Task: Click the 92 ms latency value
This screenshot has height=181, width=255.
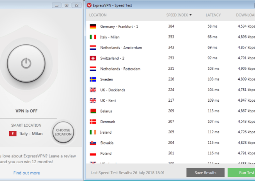Action: pyautogui.click(x=212, y=58)
